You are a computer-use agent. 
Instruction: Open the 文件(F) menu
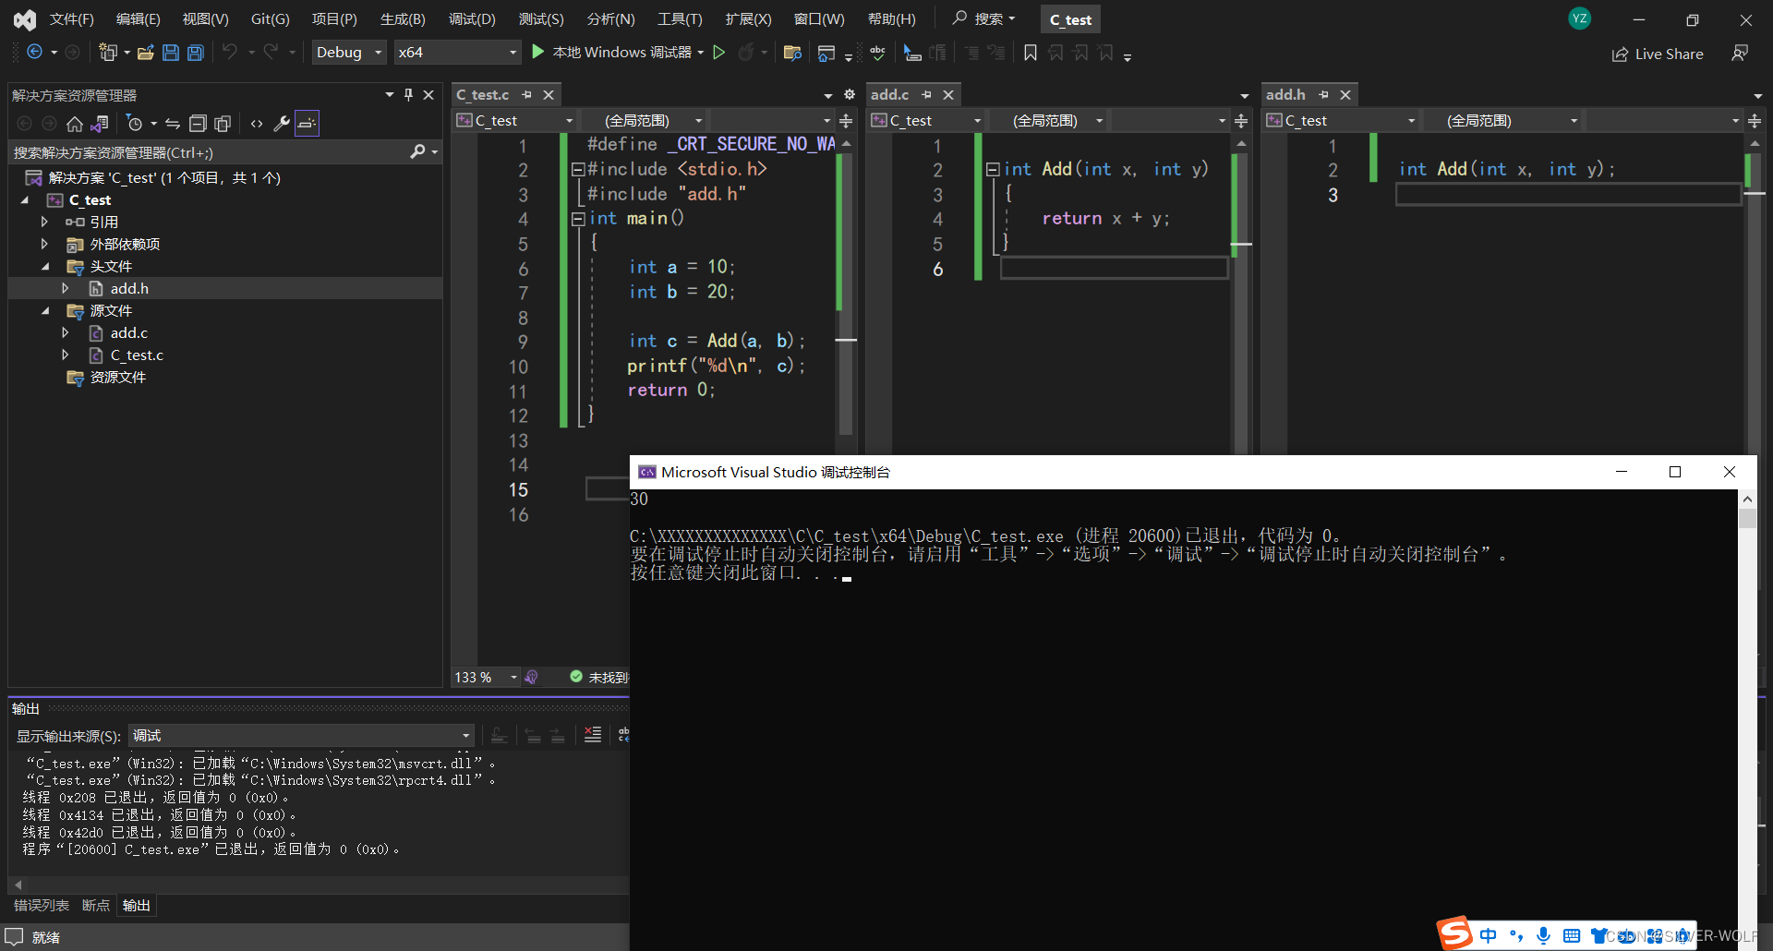click(71, 18)
